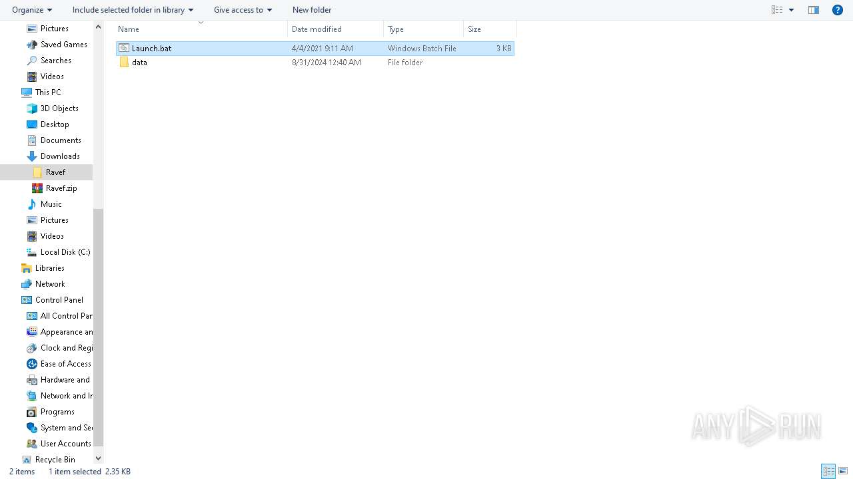Click the Pictures folder icon at top of sidebar

click(x=31, y=29)
